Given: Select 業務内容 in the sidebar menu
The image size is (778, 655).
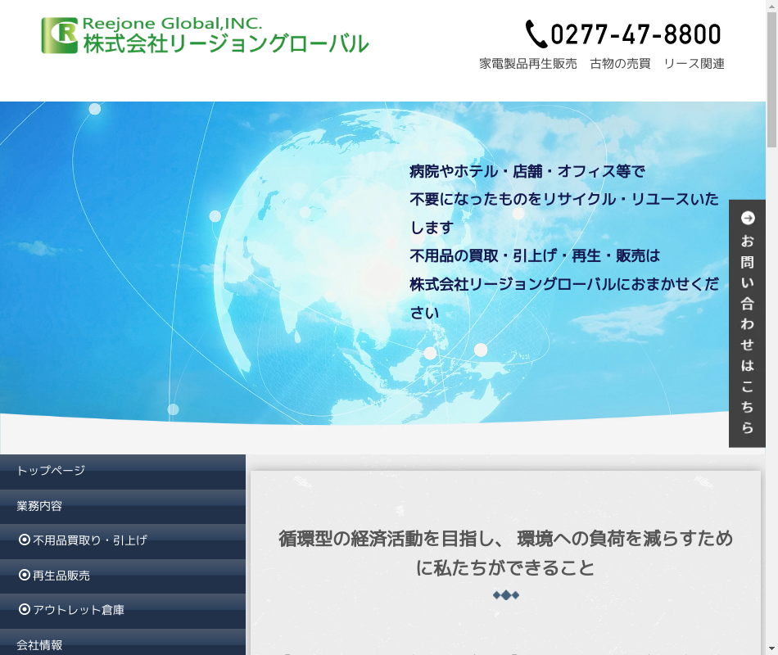Looking at the screenshot, I should (39, 506).
